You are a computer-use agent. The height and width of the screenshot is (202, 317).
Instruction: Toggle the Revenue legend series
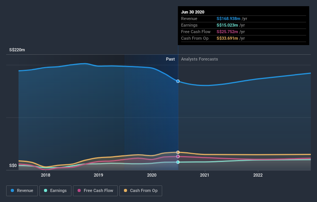(22, 191)
